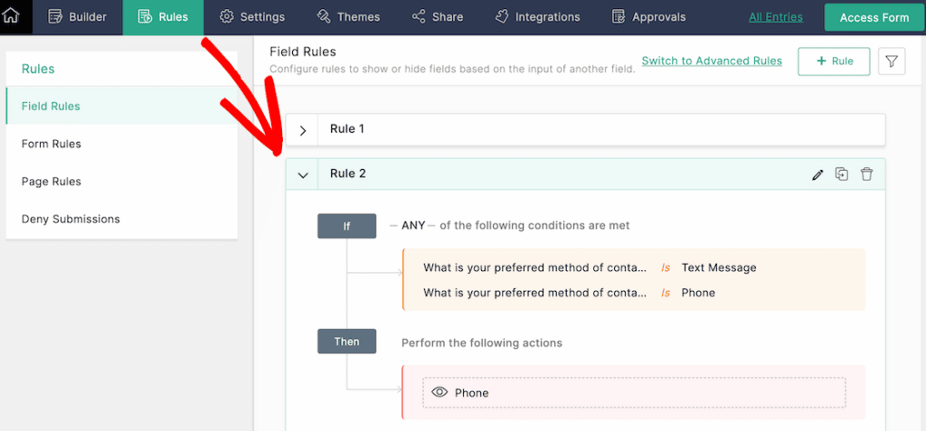Add a new rule with + Rule button
The height and width of the screenshot is (431, 926).
[x=834, y=61]
